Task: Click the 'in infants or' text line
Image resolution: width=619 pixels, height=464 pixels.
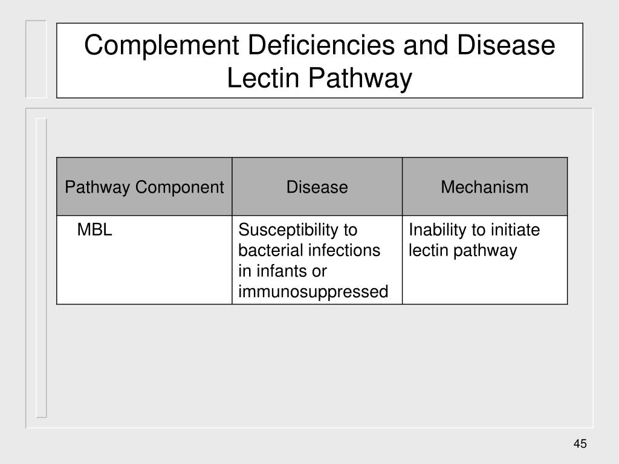Action: (x=282, y=271)
